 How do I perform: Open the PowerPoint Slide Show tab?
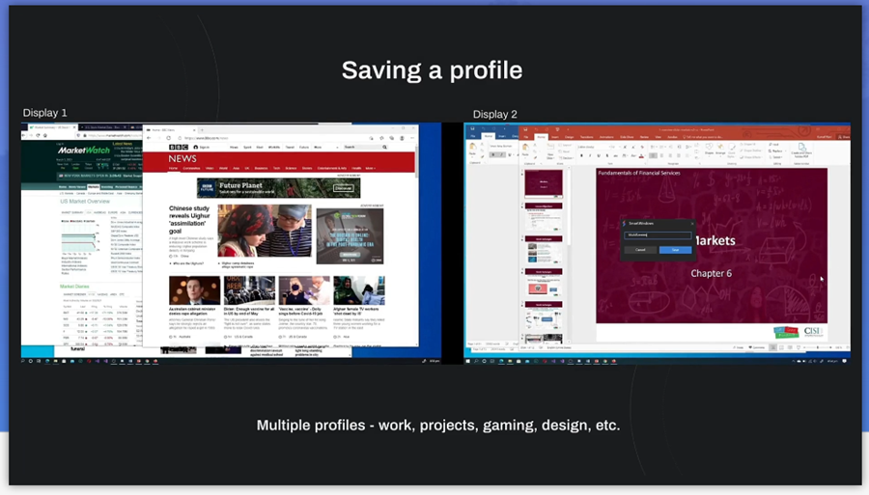pos(627,137)
